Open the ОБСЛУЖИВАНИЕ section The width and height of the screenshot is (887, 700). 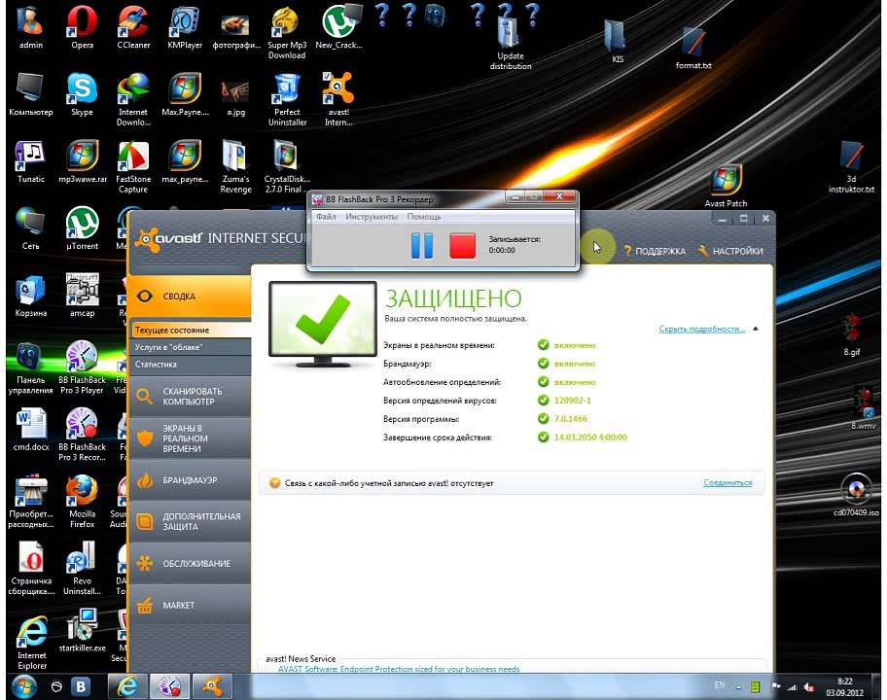coord(189,563)
